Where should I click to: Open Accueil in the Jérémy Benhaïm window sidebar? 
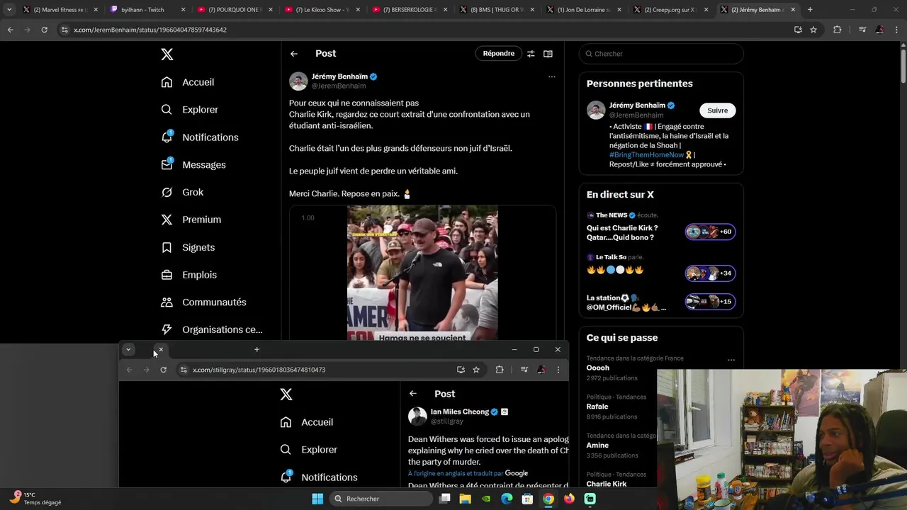pyautogui.click(x=188, y=82)
